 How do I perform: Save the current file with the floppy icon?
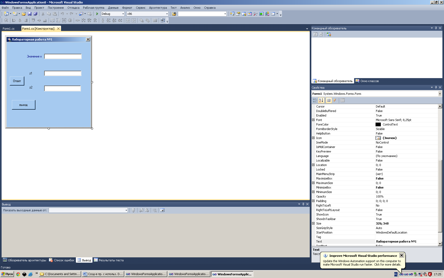tap(30, 14)
